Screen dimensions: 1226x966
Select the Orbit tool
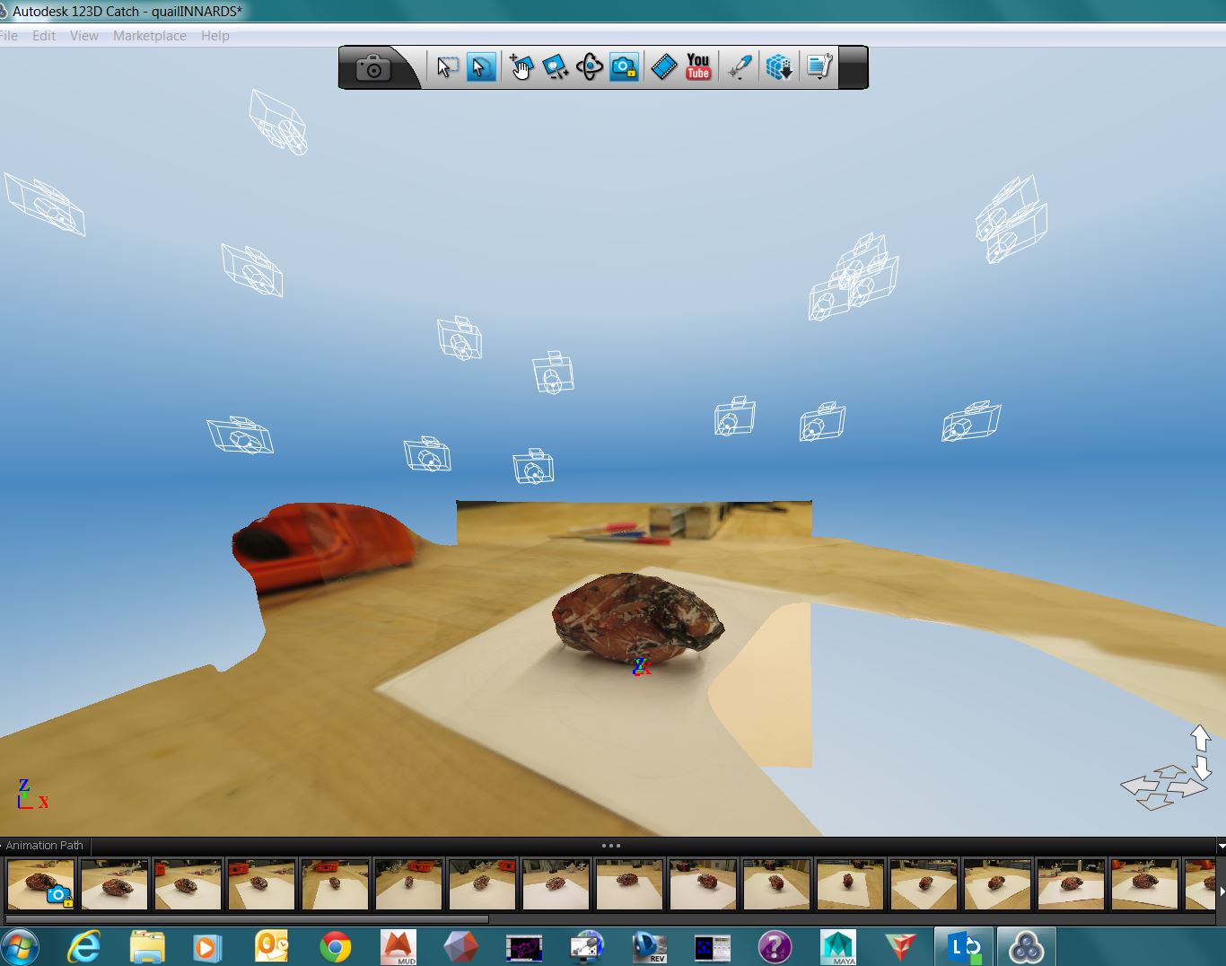(x=590, y=67)
